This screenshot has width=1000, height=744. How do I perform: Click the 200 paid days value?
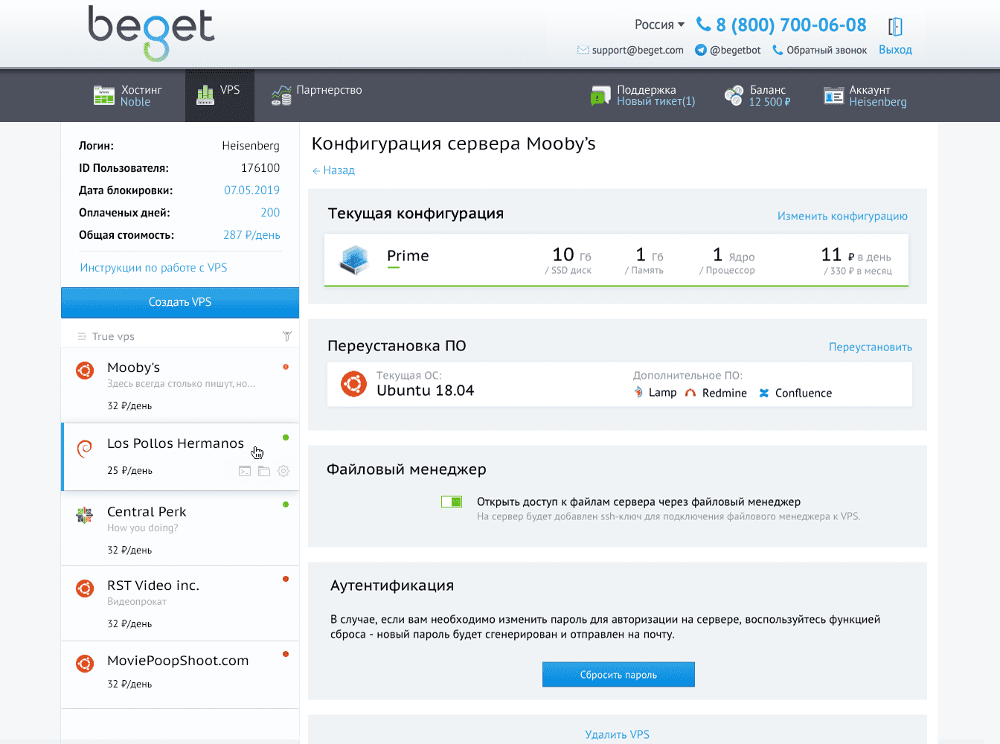[270, 213]
